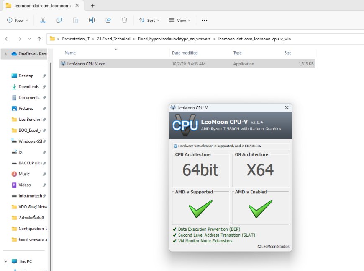Click the Copy icon in toolbar

(x=59, y=20)
